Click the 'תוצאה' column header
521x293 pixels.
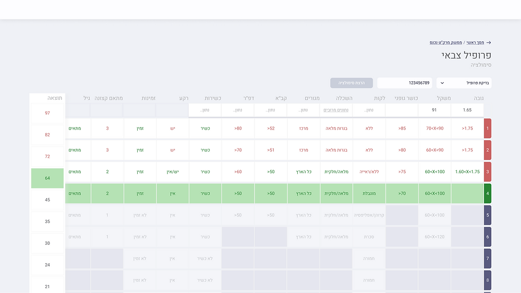click(55, 98)
